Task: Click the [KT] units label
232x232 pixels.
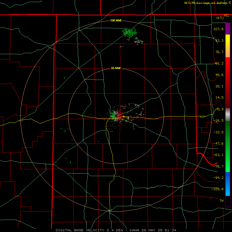Action: [220, 18]
